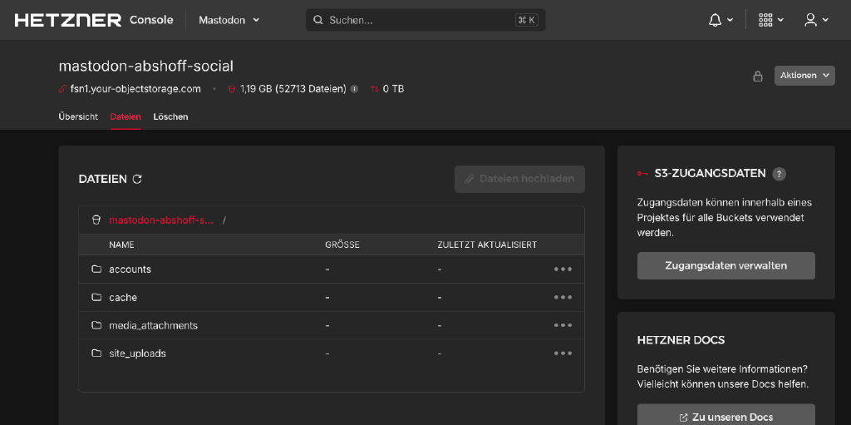Open the cache folder
The height and width of the screenshot is (425, 851).
[x=123, y=297]
